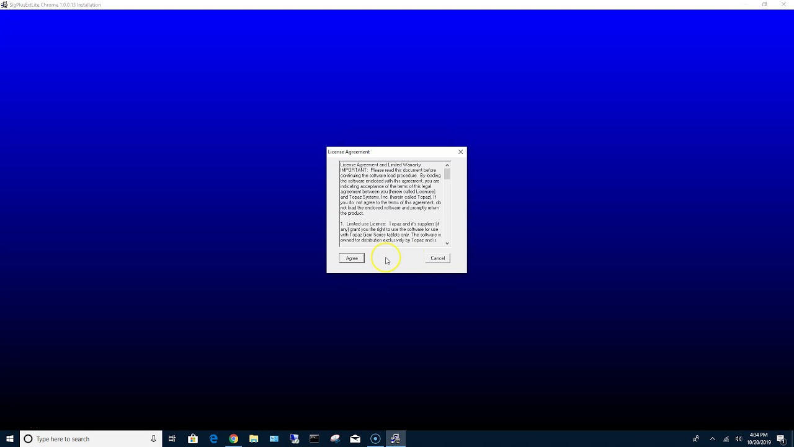Image resolution: width=794 pixels, height=447 pixels.
Task: Open the Command Prompt taskbar icon
Action: coord(314,439)
